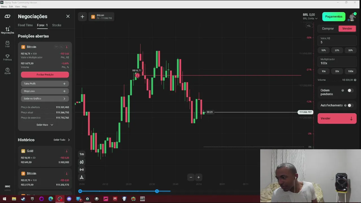
Task: Open the Loja shop icon
Action: pyautogui.click(x=7, y=44)
